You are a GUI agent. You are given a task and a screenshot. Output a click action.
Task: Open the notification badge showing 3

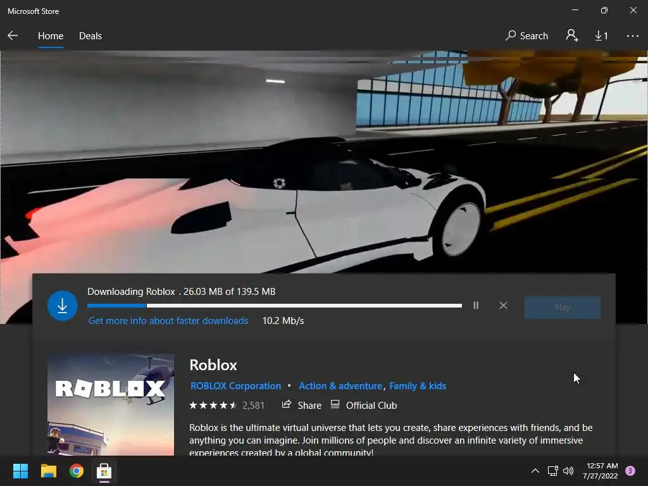(x=630, y=471)
